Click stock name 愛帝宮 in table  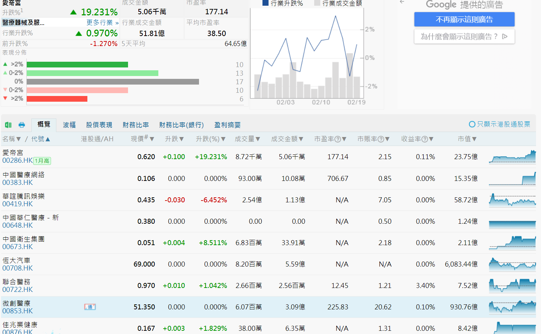(12, 153)
